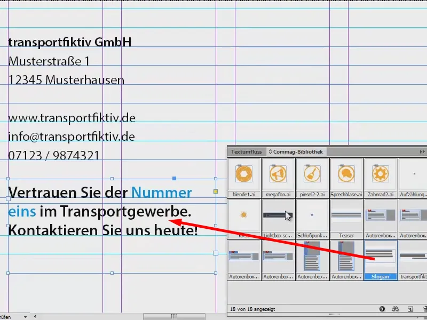Viewport: 427px width, 320px height.
Task: Click the text info@transportfiktiv.de
Action: click(72, 137)
